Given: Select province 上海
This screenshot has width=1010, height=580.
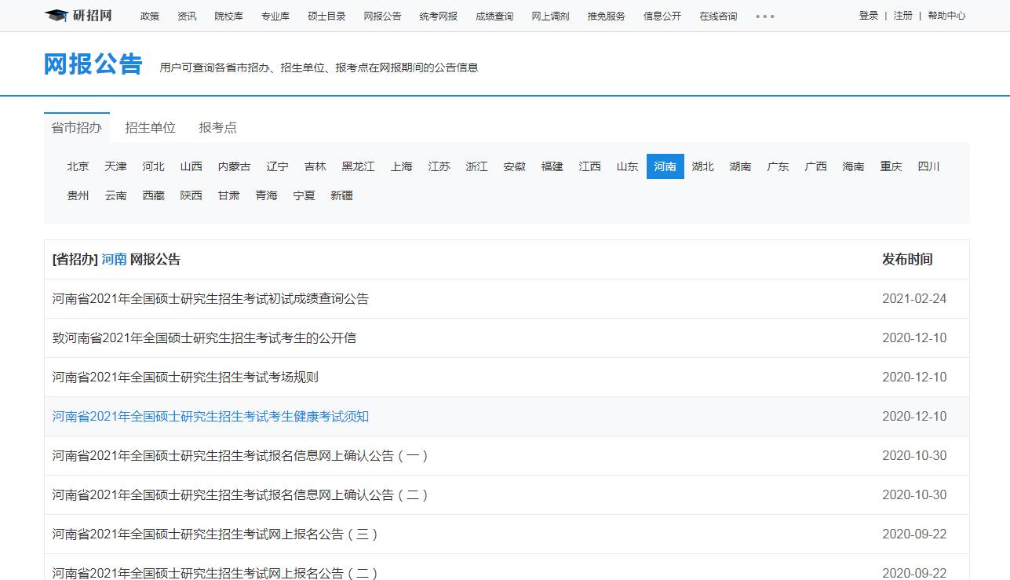Looking at the screenshot, I should (401, 166).
